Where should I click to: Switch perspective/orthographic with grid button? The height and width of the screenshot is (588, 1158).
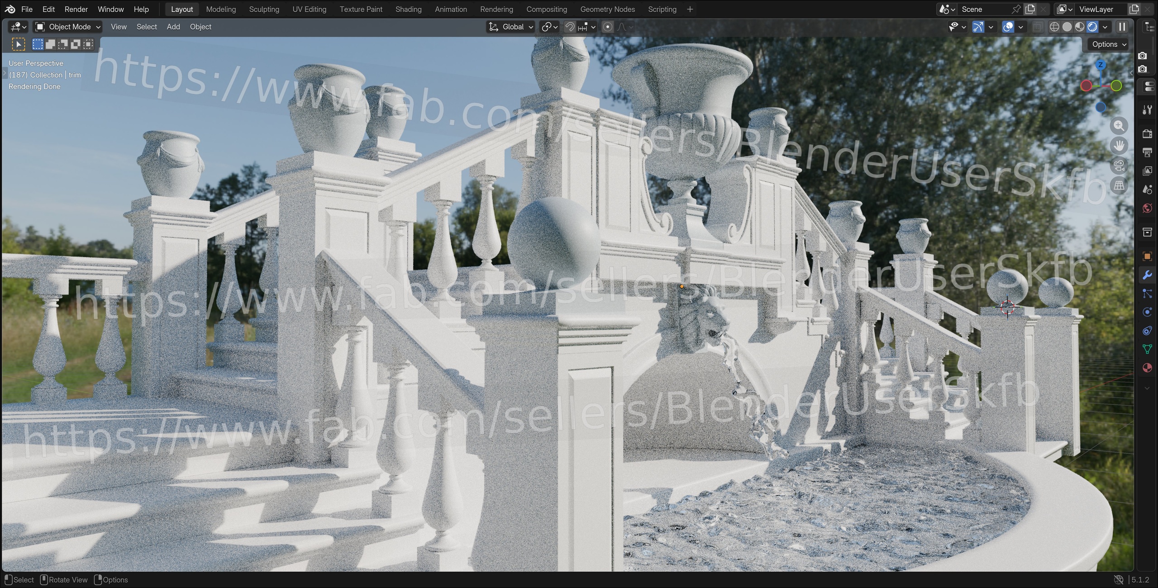(1119, 185)
